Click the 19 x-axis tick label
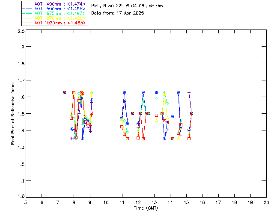 point(250,202)
